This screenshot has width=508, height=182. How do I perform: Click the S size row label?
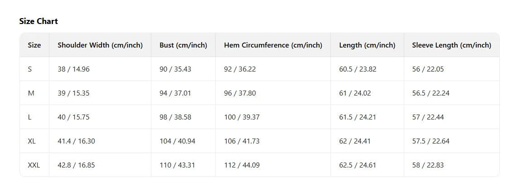click(30, 69)
